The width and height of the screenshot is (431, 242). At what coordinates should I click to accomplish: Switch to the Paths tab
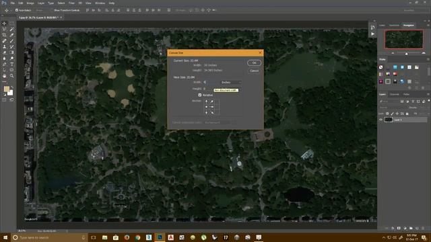[406, 94]
